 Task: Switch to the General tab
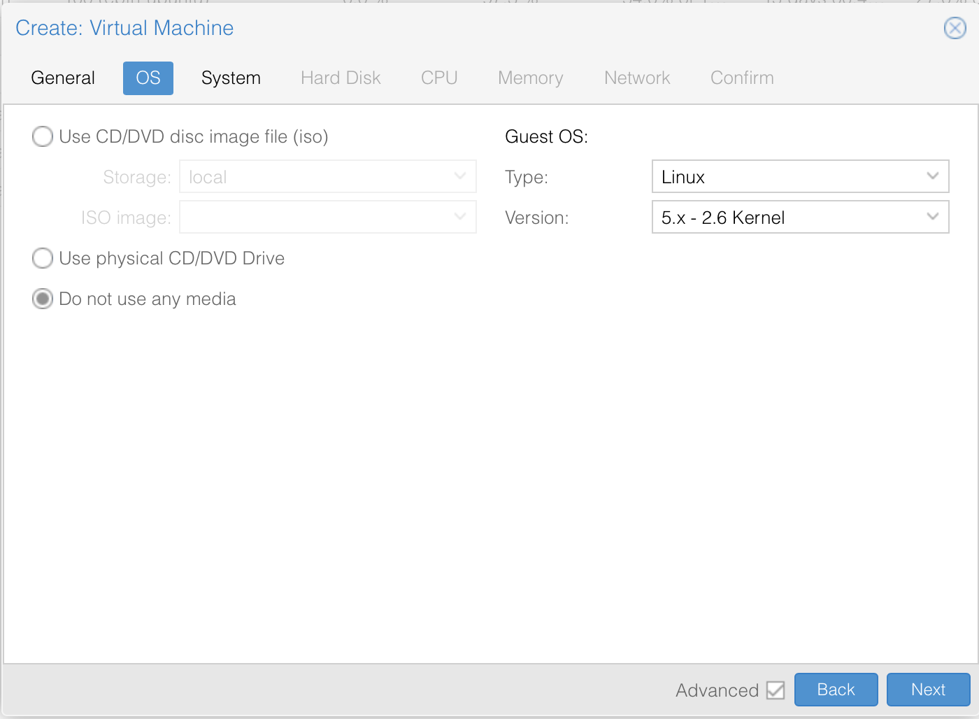point(63,78)
